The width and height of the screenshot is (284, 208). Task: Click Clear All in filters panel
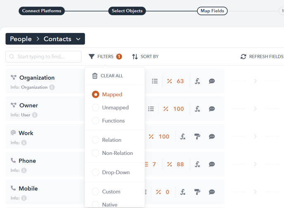[x=108, y=76]
